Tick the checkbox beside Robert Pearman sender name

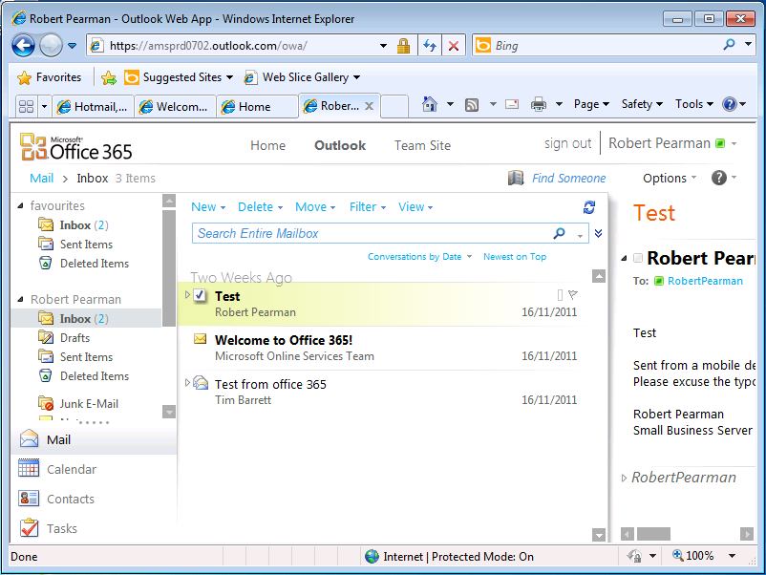coord(637,259)
